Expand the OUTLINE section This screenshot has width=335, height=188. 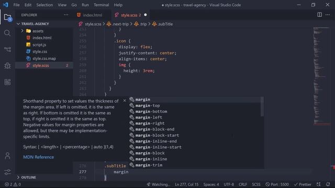pyautogui.click(x=44, y=177)
